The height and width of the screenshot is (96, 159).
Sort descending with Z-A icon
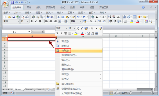click(114, 17)
